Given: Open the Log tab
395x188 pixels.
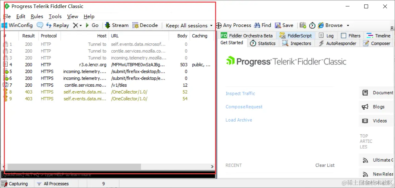Looking at the screenshot, I should pos(326,36).
